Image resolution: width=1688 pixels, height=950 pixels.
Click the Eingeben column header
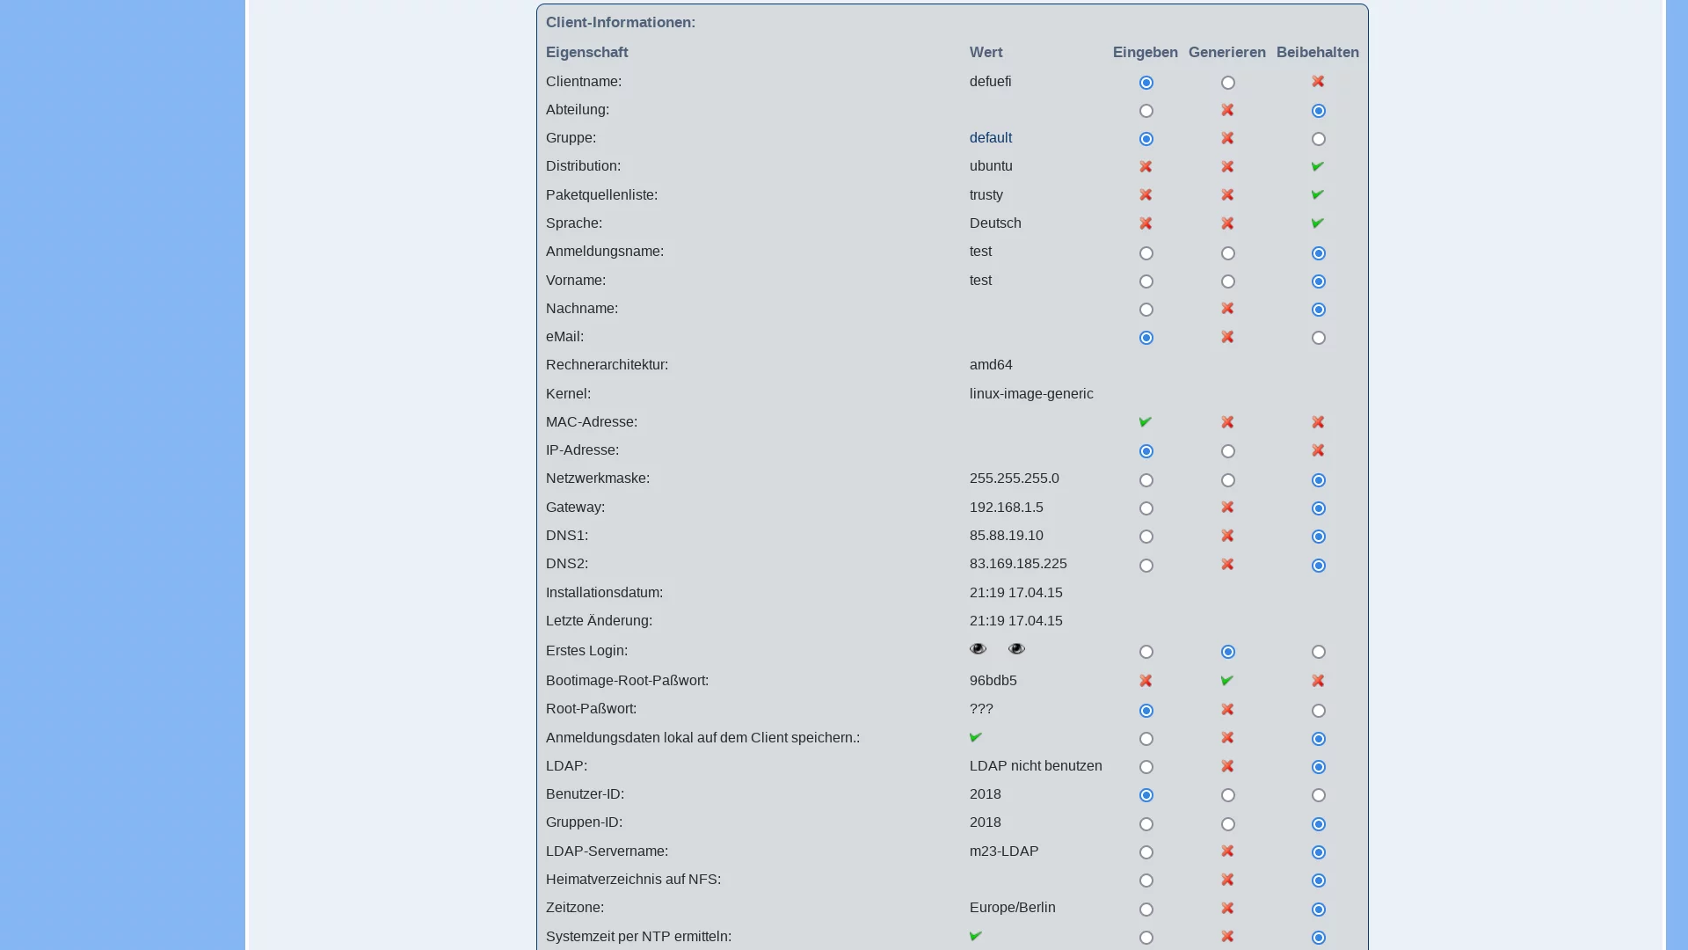click(1145, 53)
